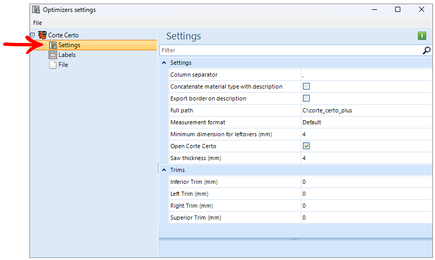
Task: Click the vertical splitter grip between panels
Action: [158, 168]
